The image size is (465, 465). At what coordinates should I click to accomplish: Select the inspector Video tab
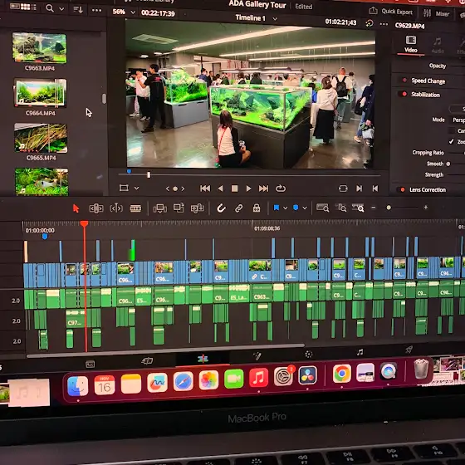coord(411,45)
